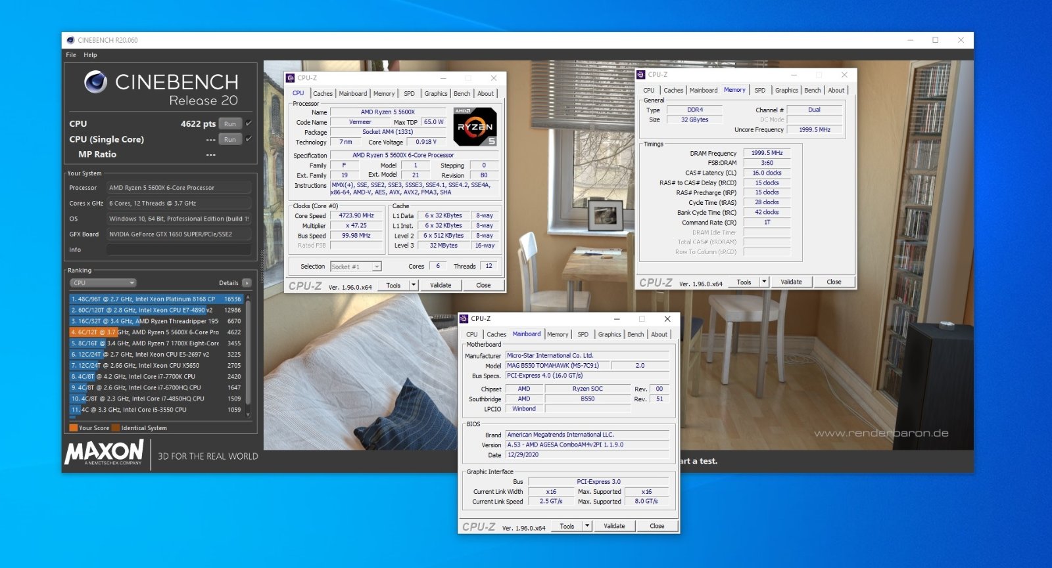
Task: Open the Graphics tab in the Mainboard window
Action: (x=610, y=335)
